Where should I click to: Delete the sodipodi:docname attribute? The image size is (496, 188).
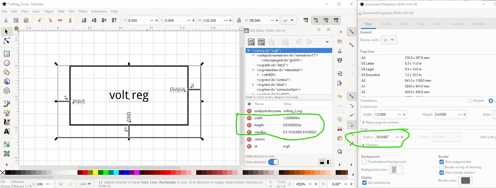pos(249,111)
